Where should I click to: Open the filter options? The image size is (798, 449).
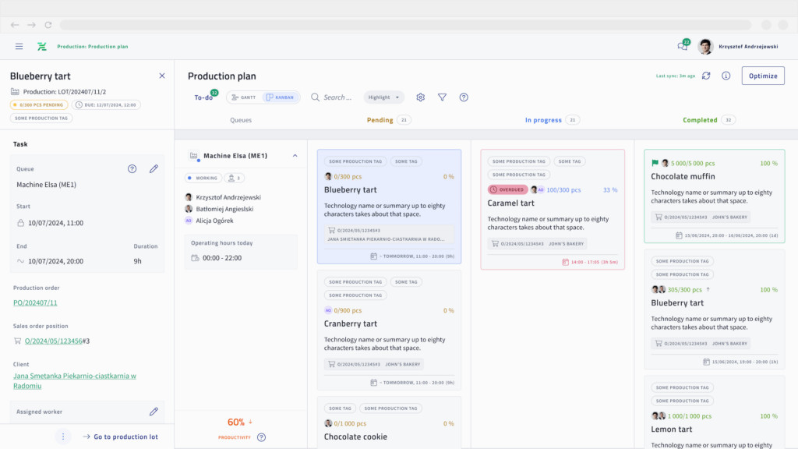tap(442, 97)
